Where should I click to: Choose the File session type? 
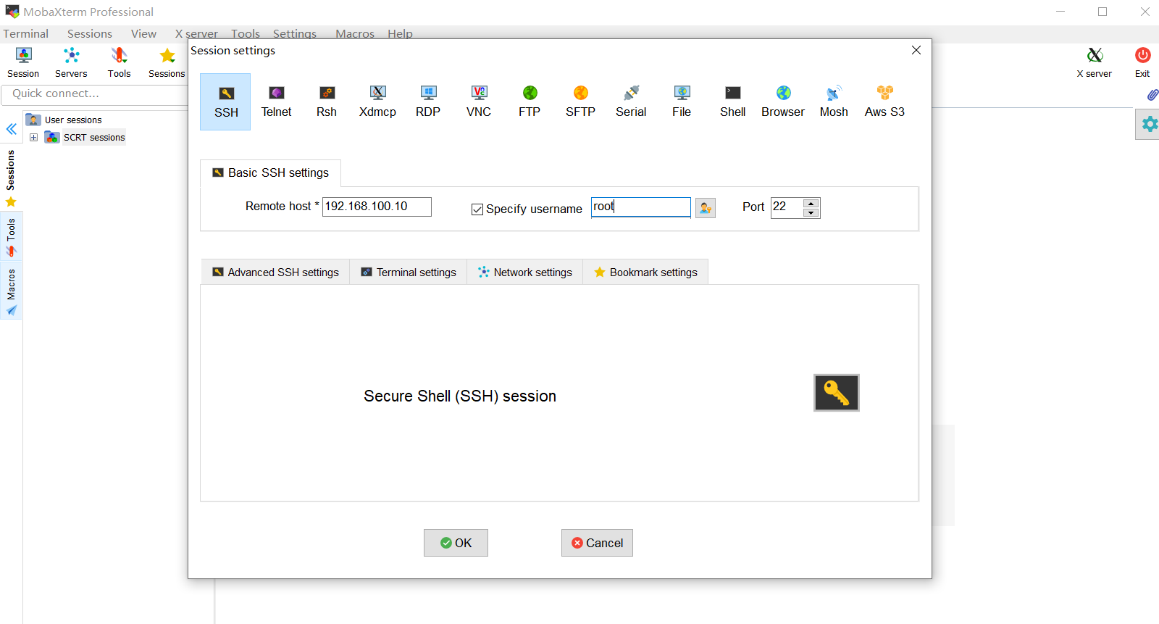682,102
